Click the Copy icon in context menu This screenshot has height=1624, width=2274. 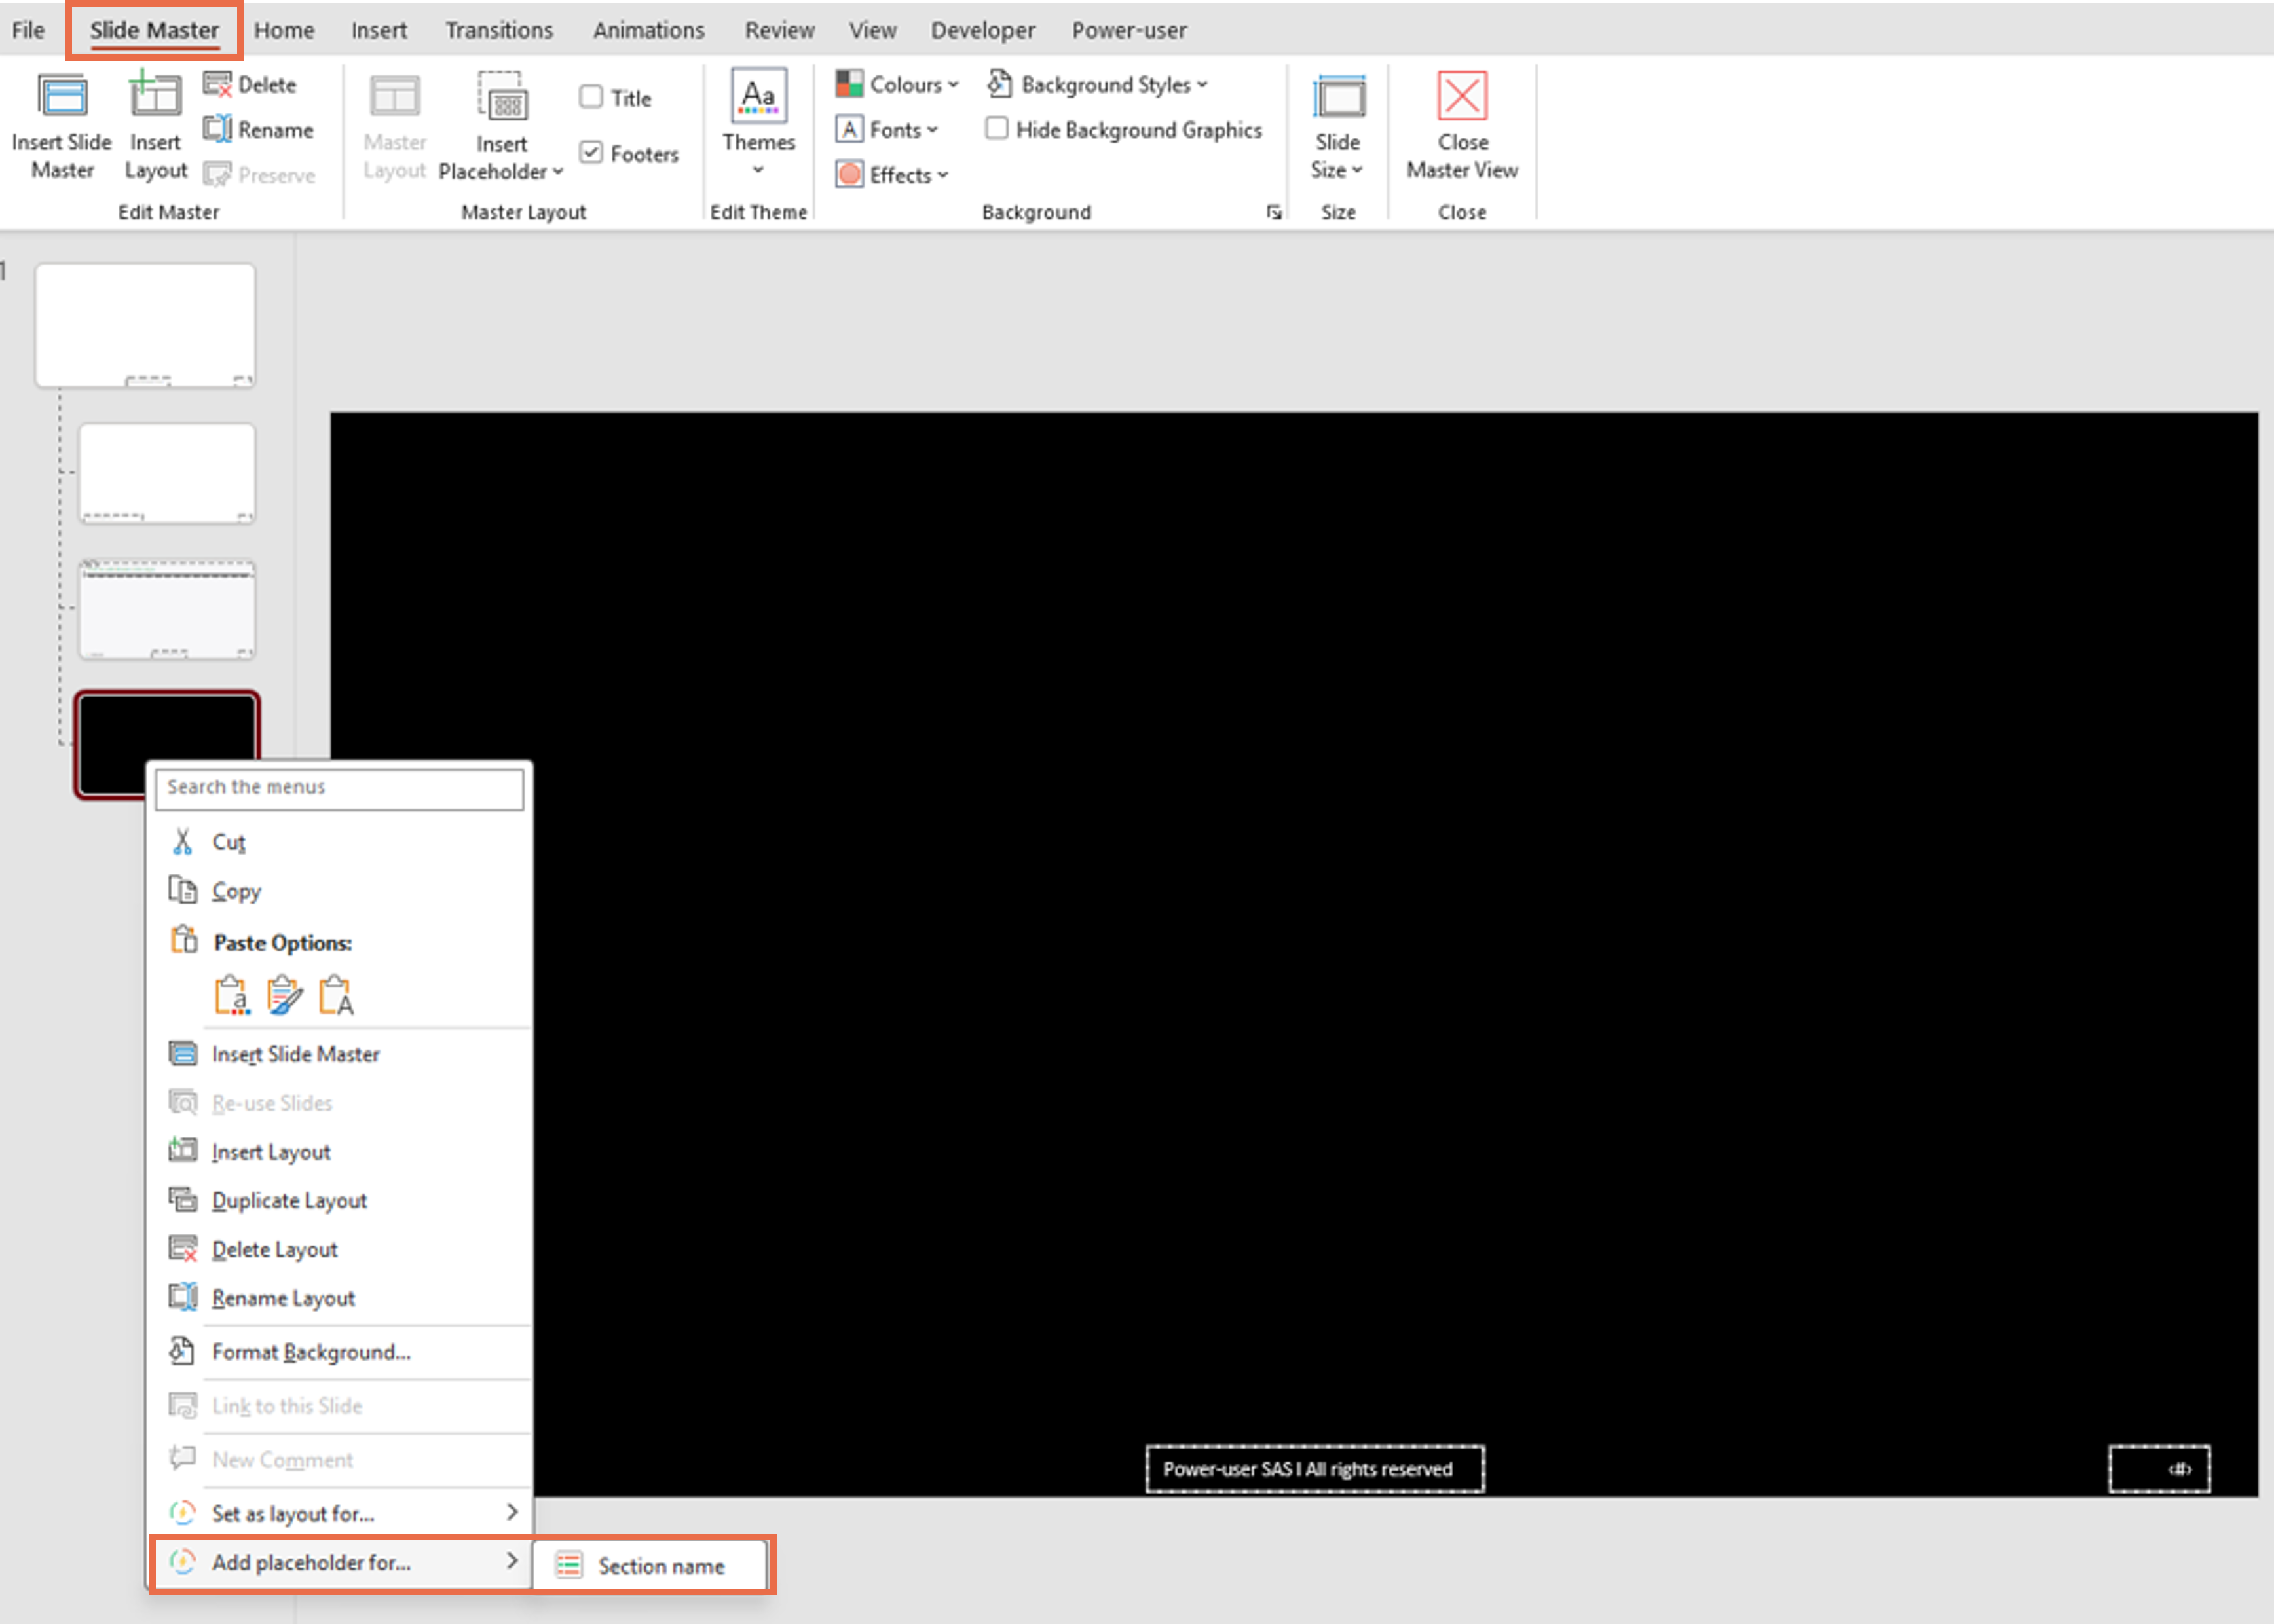click(x=182, y=889)
